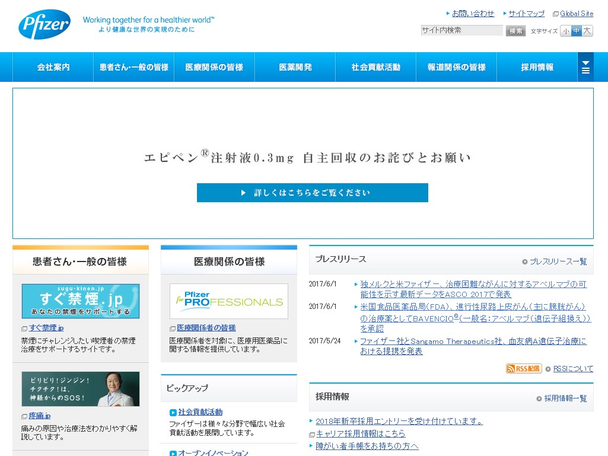The height and width of the screenshot is (456, 608).
Task: Click the orange RSS配信 feed icon
Action: (523, 368)
